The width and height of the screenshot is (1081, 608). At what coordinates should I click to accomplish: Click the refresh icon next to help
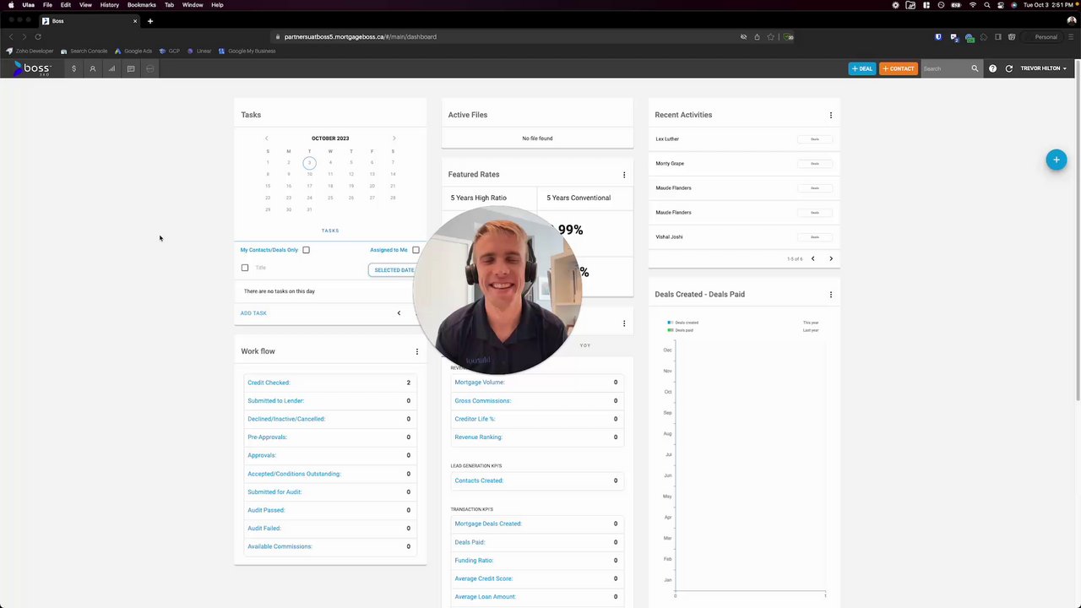click(1008, 68)
